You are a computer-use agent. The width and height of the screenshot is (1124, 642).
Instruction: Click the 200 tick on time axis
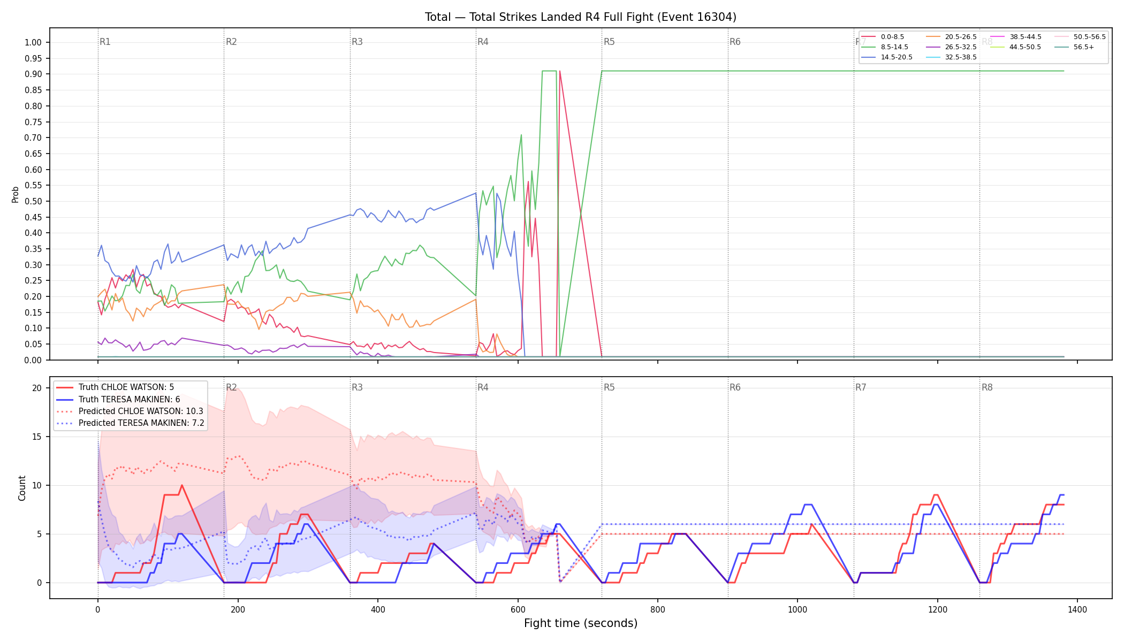tap(238, 609)
